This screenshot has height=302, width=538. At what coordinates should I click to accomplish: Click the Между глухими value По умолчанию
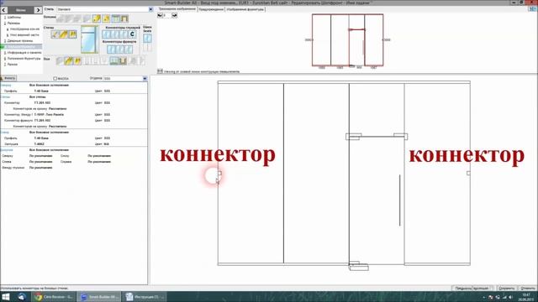pos(41,168)
